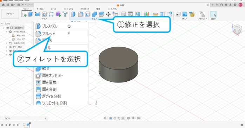Expand the アセンブリ dropdown

(x=203, y=19)
